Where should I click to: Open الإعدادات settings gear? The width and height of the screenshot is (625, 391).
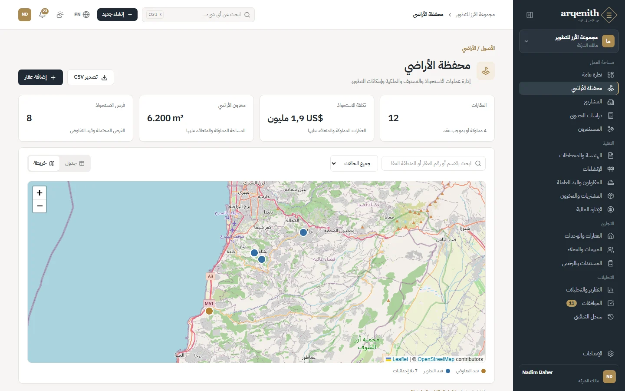[x=611, y=354]
